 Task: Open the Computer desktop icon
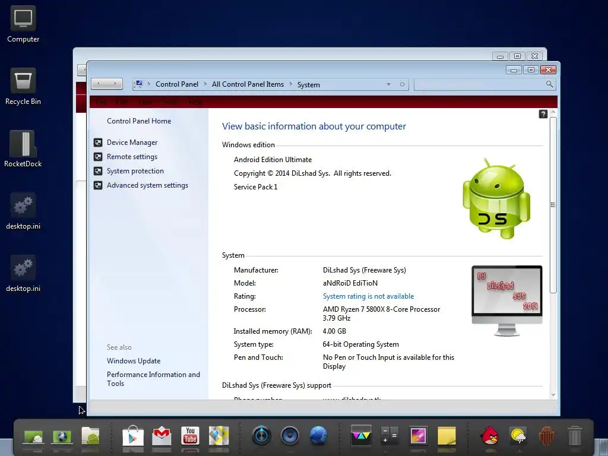23,24
